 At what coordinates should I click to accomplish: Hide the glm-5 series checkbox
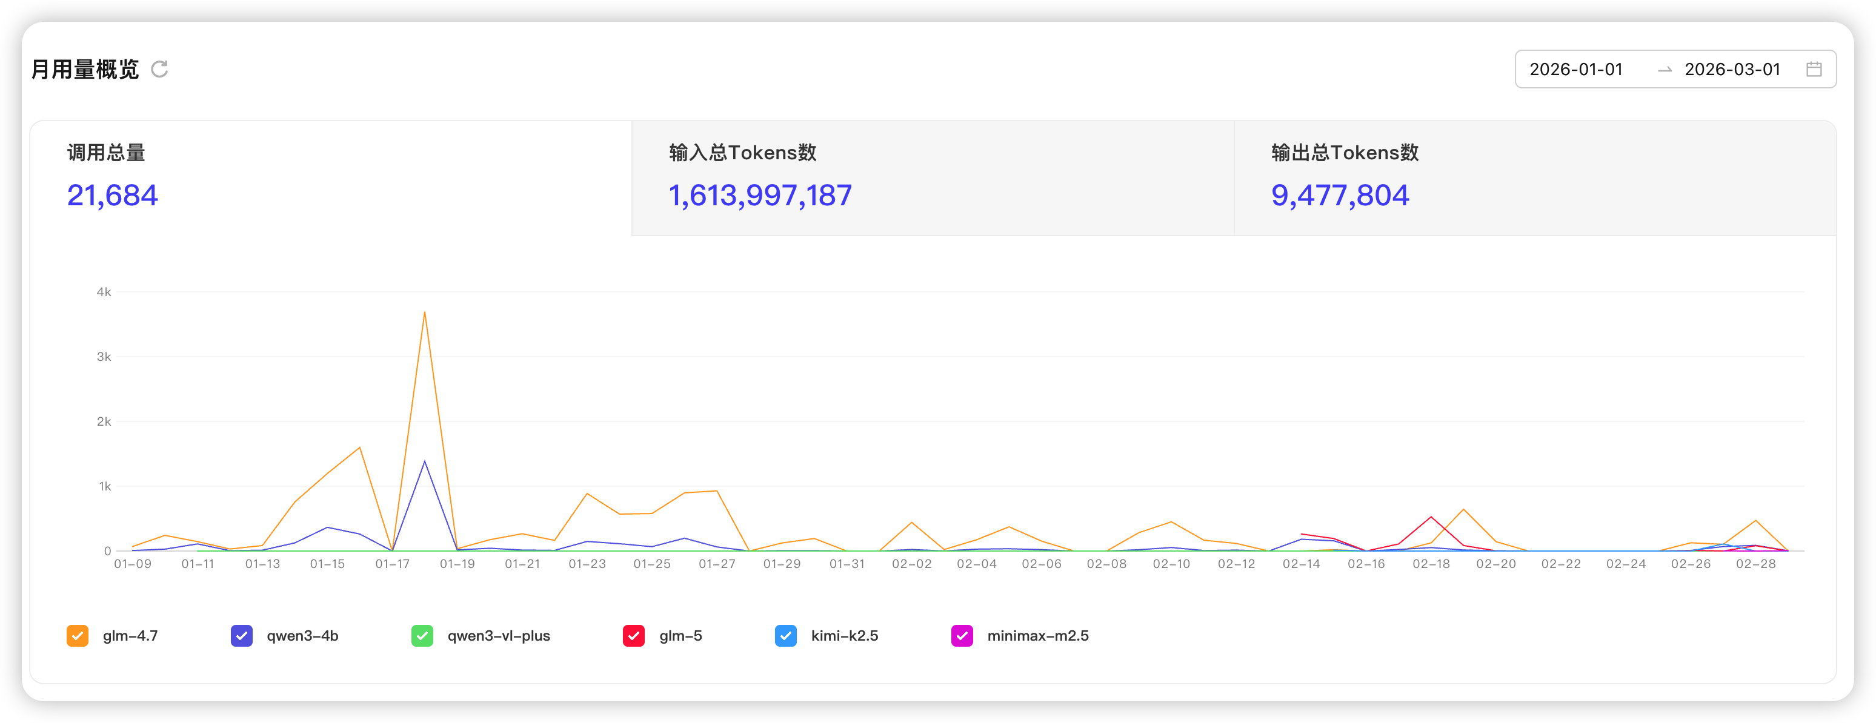(x=634, y=636)
